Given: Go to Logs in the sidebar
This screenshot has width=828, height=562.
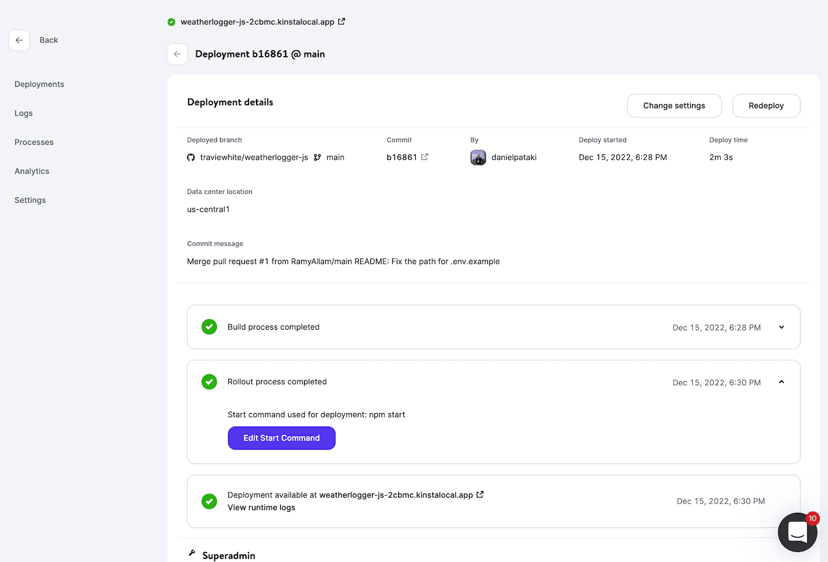Looking at the screenshot, I should pyautogui.click(x=24, y=113).
